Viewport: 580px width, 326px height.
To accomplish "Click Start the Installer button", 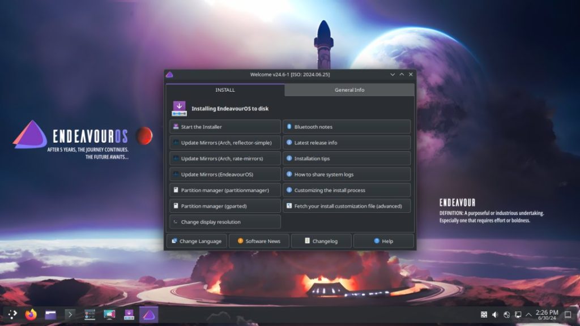I will pyautogui.click(x=225, y=127).
